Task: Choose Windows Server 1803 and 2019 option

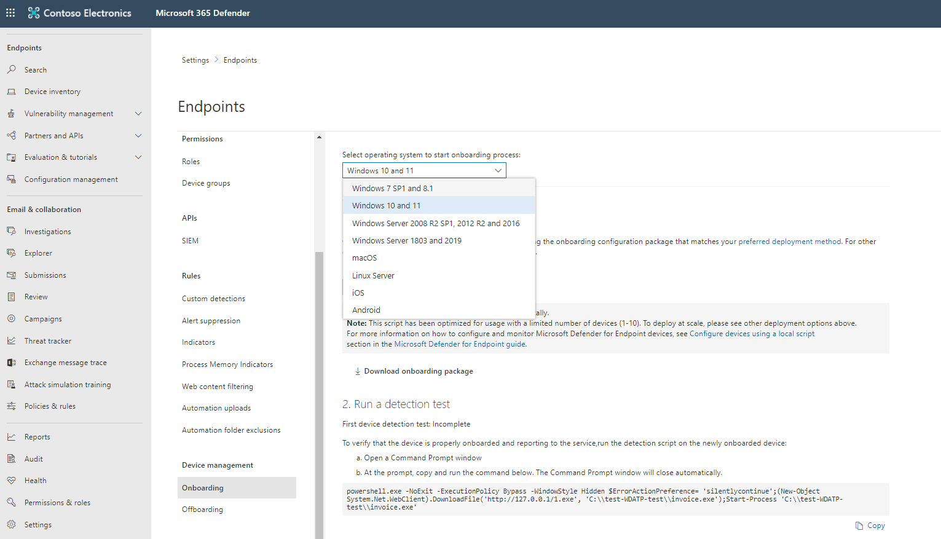Action: pos(439,240)
